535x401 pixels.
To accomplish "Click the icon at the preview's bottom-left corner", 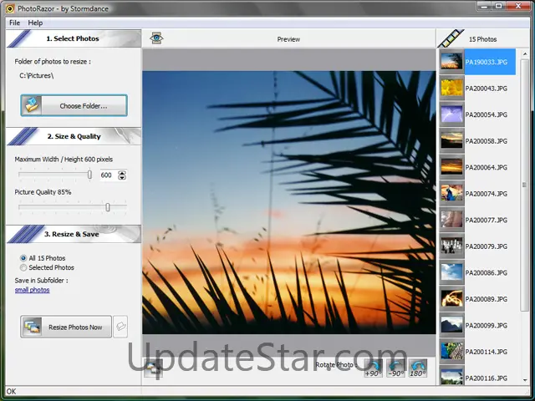I will coord(154,368).
